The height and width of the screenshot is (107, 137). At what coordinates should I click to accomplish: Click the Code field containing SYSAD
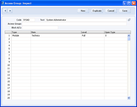coord(29,20)
